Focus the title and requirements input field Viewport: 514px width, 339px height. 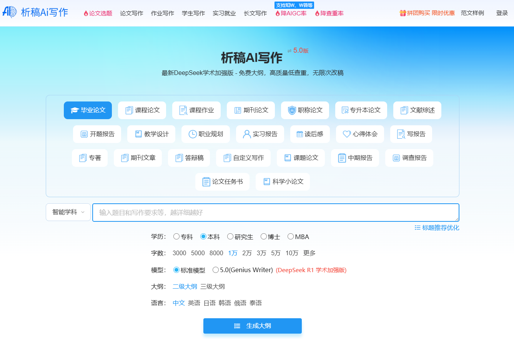point(275,213)
